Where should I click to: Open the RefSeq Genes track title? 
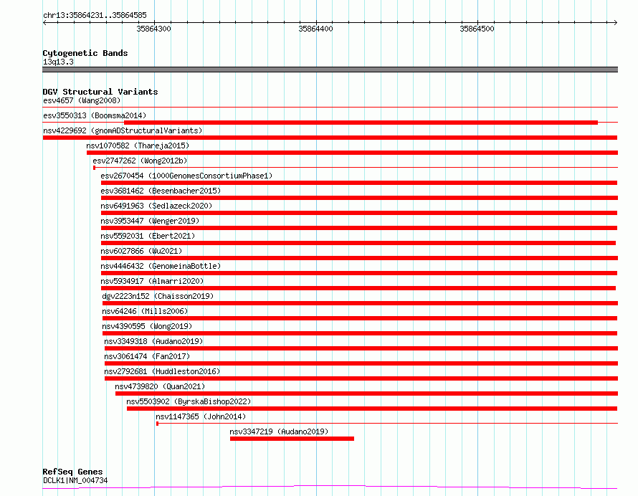coord(72,472)
